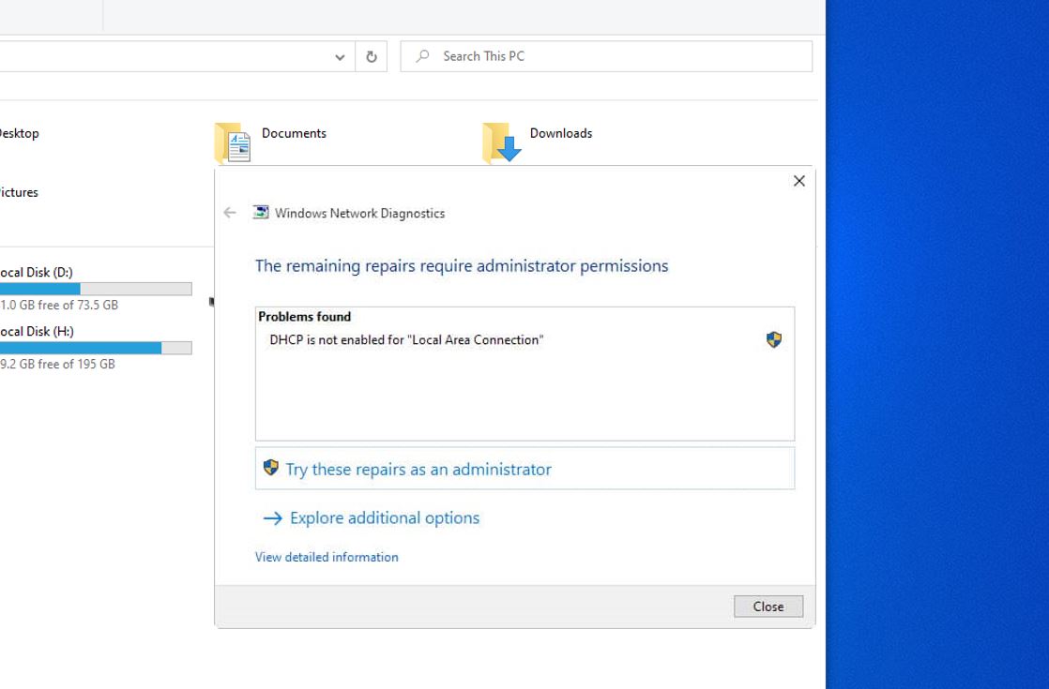
Task: Click the empty blue desktop background
Action: click(938, 375)
